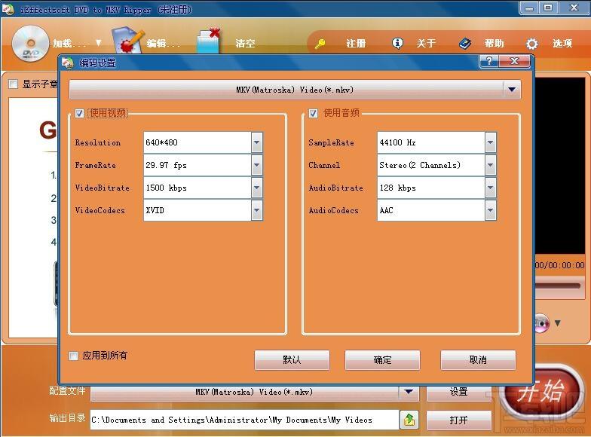Confirm settings with the 确定 button
This screenshot has width=591, height=437.
pyautogui.click(x=382, y=360)
